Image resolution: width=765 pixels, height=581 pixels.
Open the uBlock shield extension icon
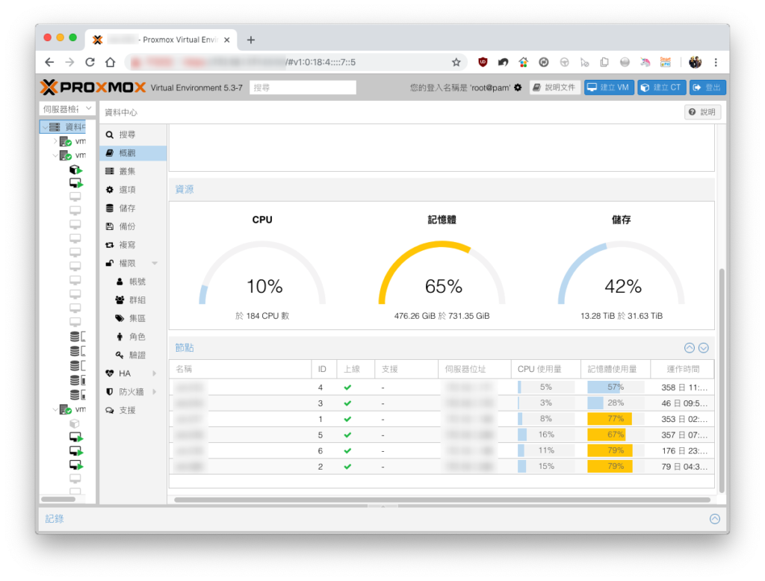tap(483, 62)
